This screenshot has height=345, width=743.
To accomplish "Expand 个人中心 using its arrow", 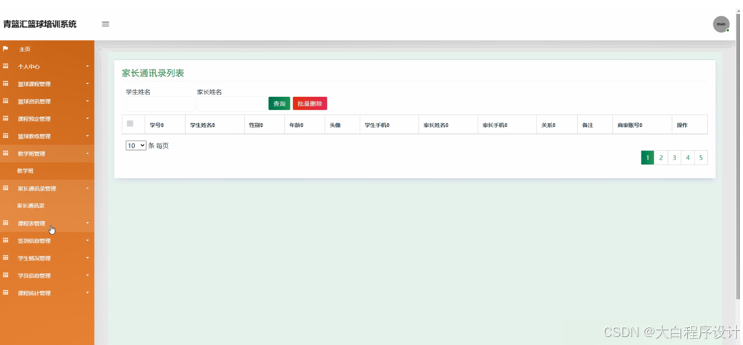I will pos(88,66).
